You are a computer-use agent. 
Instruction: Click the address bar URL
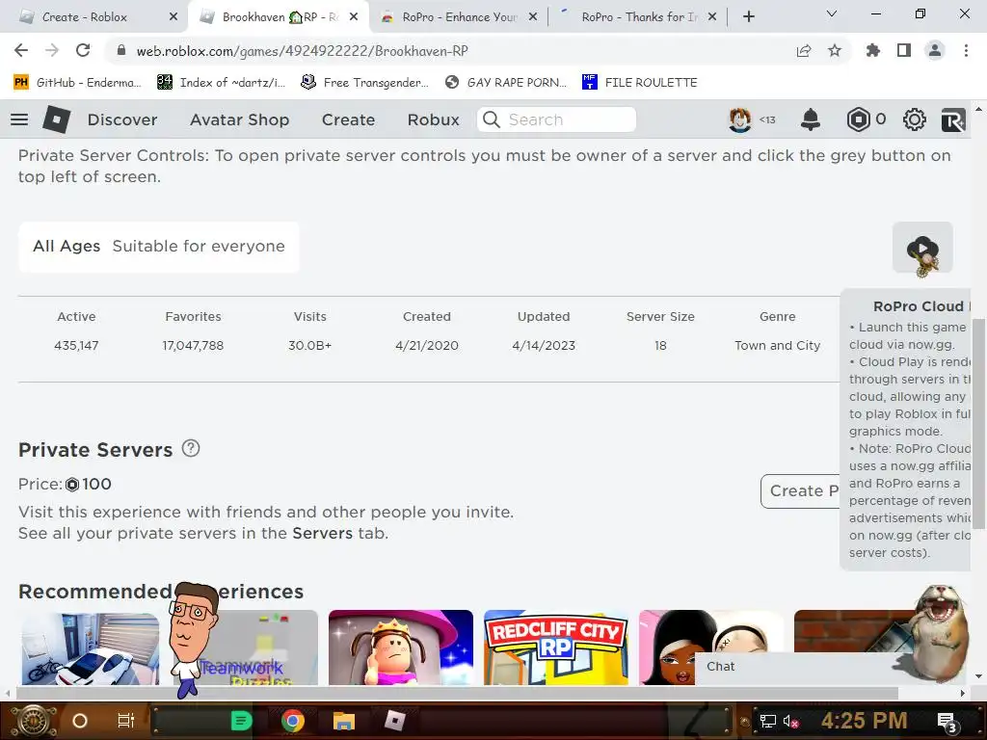(302, 51)
